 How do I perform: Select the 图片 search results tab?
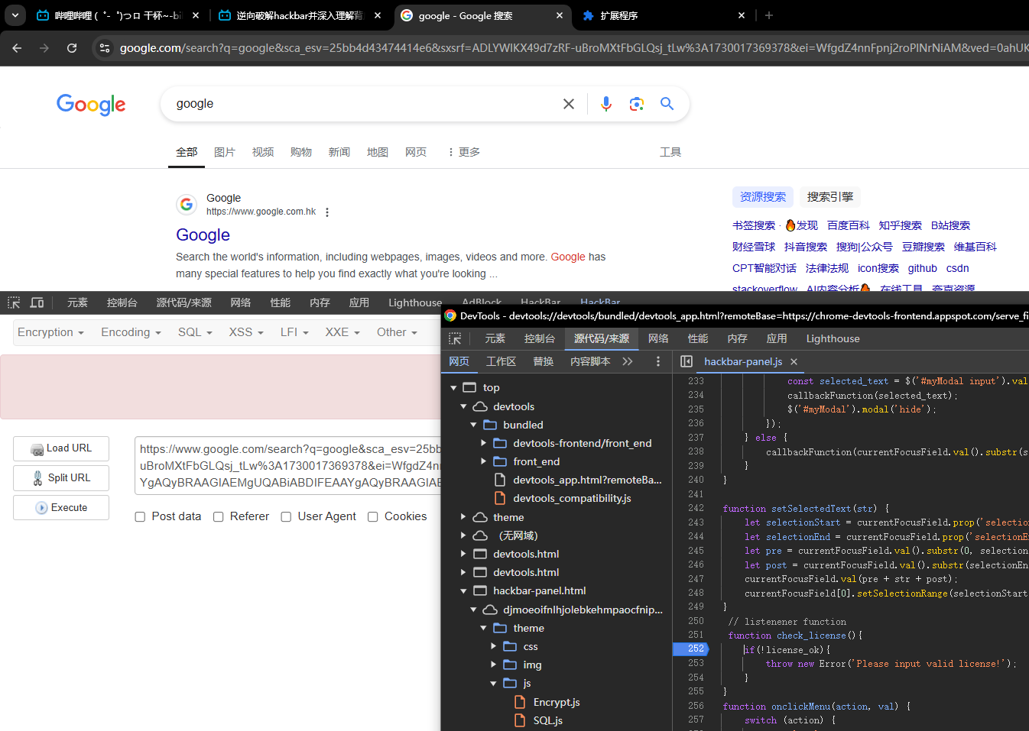point(225,152)
